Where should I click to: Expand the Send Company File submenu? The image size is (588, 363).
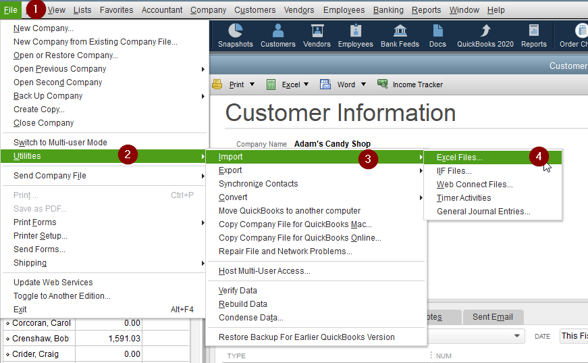203,176
